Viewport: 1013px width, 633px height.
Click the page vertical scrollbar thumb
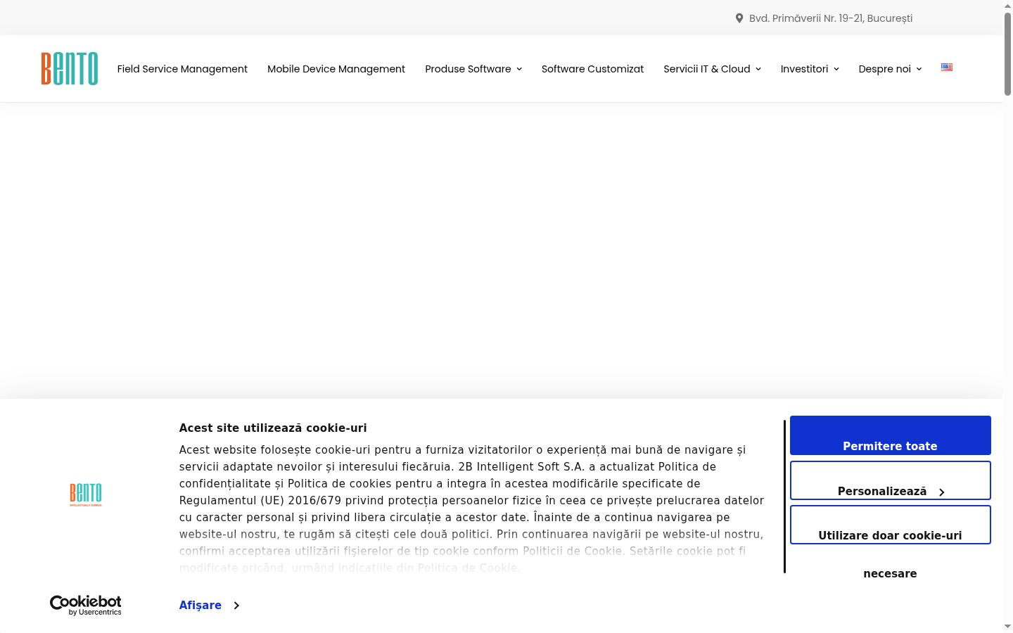coord(1007,54)
